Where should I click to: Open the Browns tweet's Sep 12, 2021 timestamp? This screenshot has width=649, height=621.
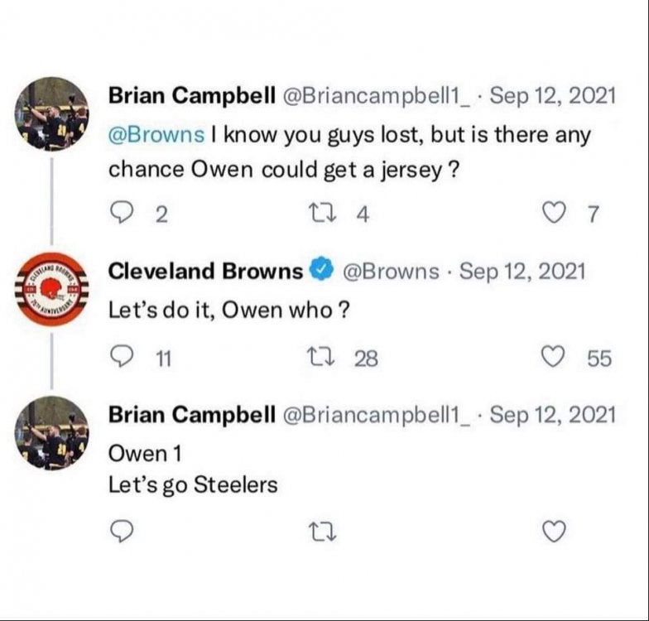pyautogui.click(x=522, y=271)
